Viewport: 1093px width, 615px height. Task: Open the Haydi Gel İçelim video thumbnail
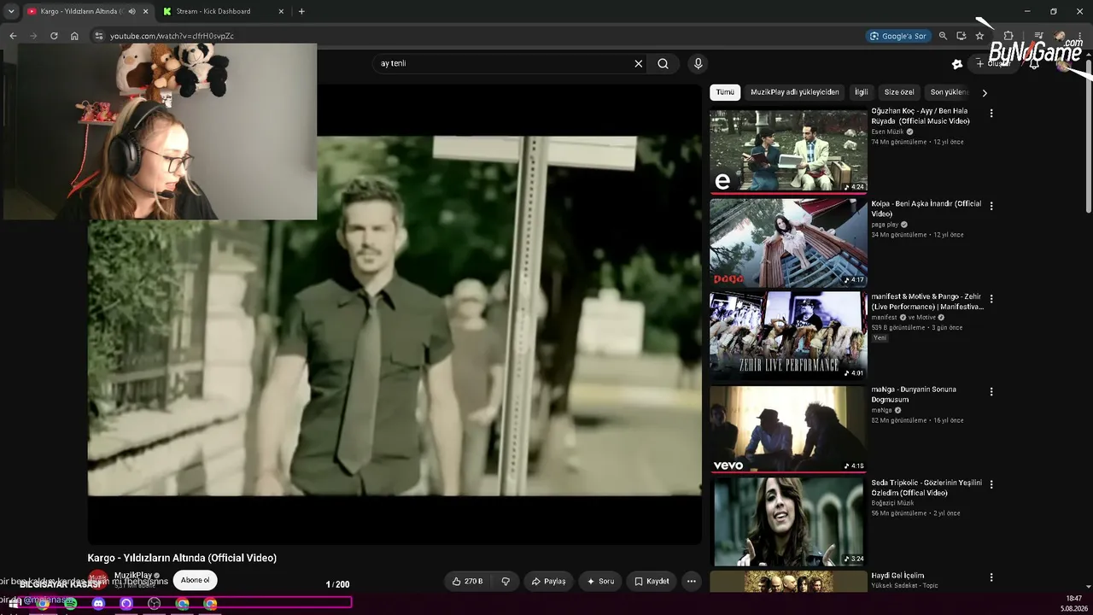(x=788, y=581)
